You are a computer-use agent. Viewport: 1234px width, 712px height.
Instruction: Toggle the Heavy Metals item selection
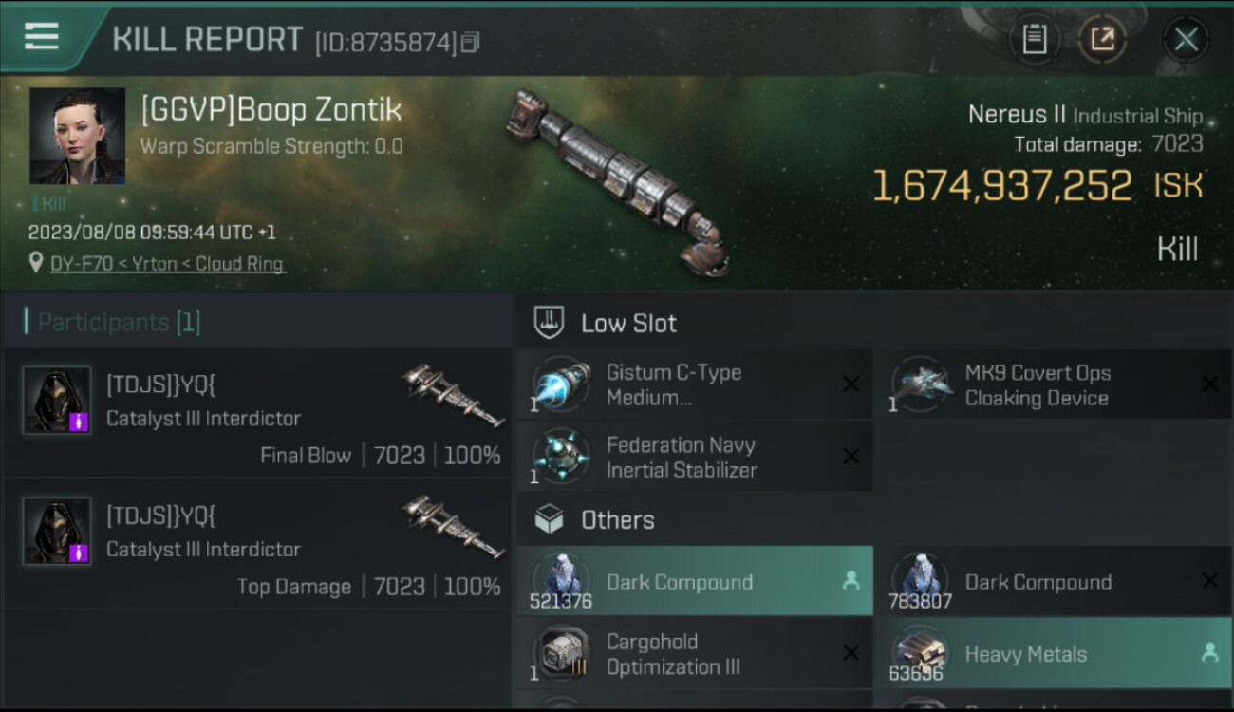pyautogui.click(x=1053, y=653)
